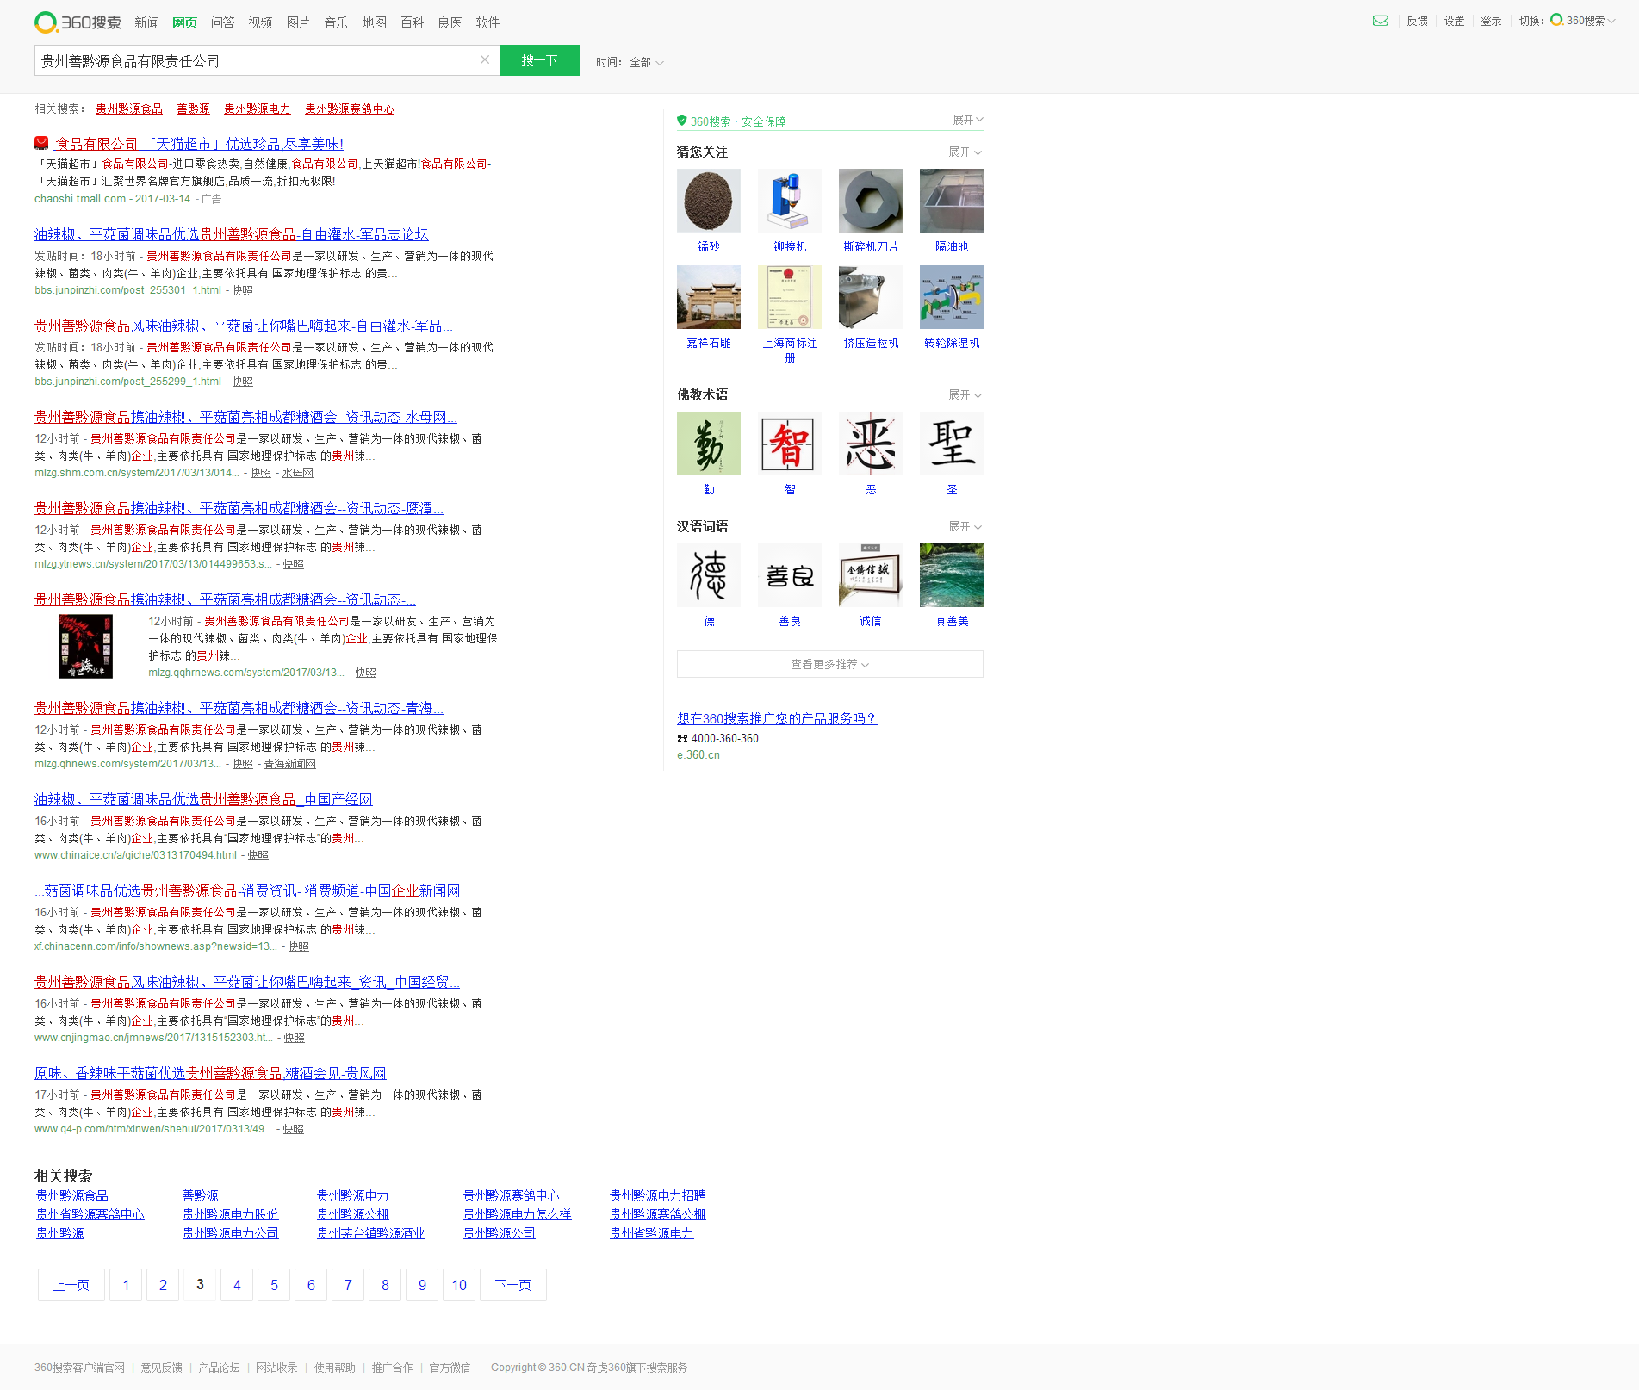Viewport: 1639px width, 1390px height.
Task: Open the 天猫超市 ad result title
Action: click(x=199, y=144)
